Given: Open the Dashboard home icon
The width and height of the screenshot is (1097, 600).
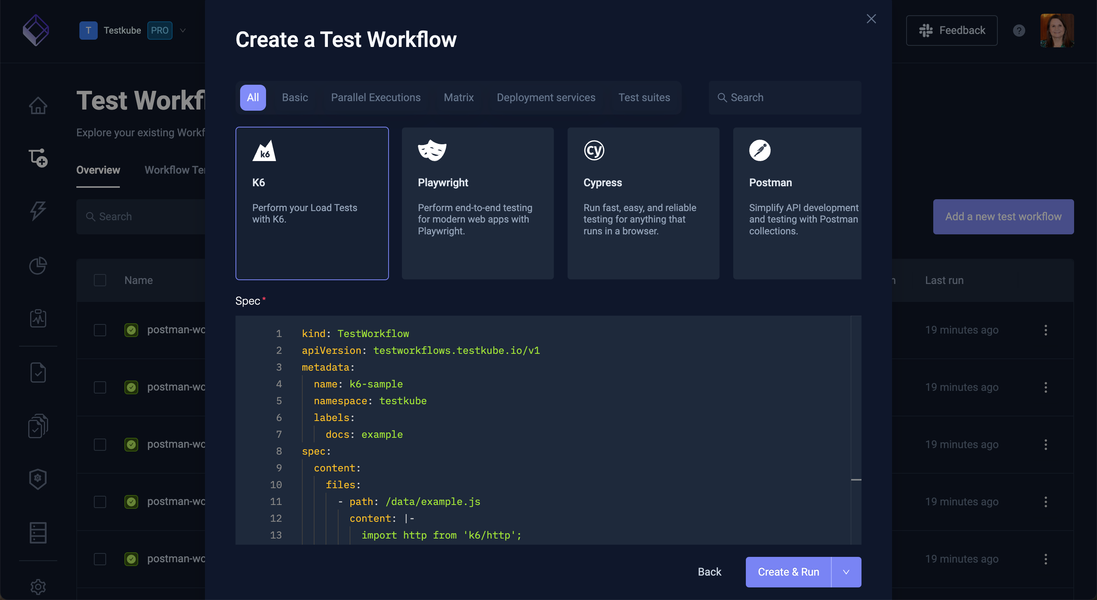Looking at the screenshot, I should 38,106.
